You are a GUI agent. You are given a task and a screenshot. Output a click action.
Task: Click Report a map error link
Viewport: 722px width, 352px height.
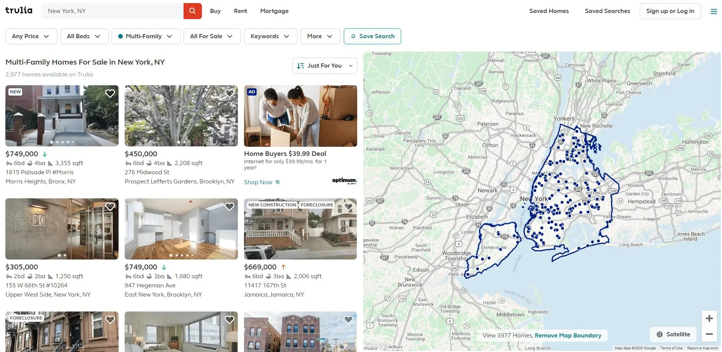pyautogui.click(x=703, y=348)
